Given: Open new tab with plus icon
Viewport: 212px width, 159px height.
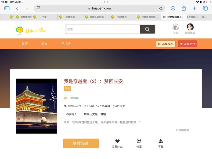Looking at the screenshot, I should [194, 8].
